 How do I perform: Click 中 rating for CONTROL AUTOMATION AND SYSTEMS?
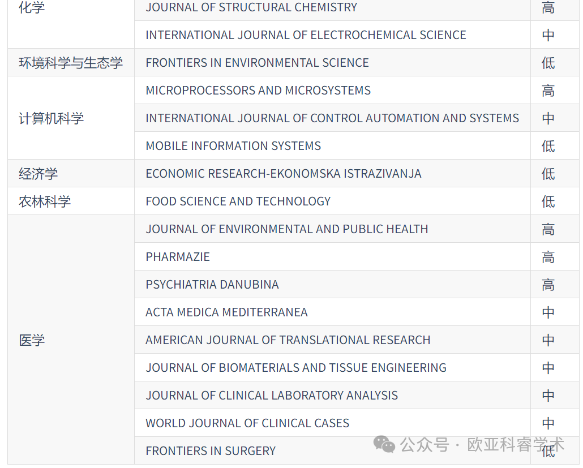tap(548, 118)
